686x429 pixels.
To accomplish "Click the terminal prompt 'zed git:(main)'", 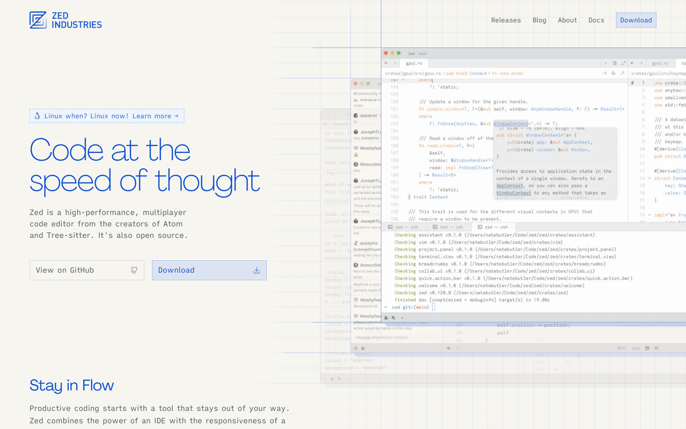I will (410, 307).
